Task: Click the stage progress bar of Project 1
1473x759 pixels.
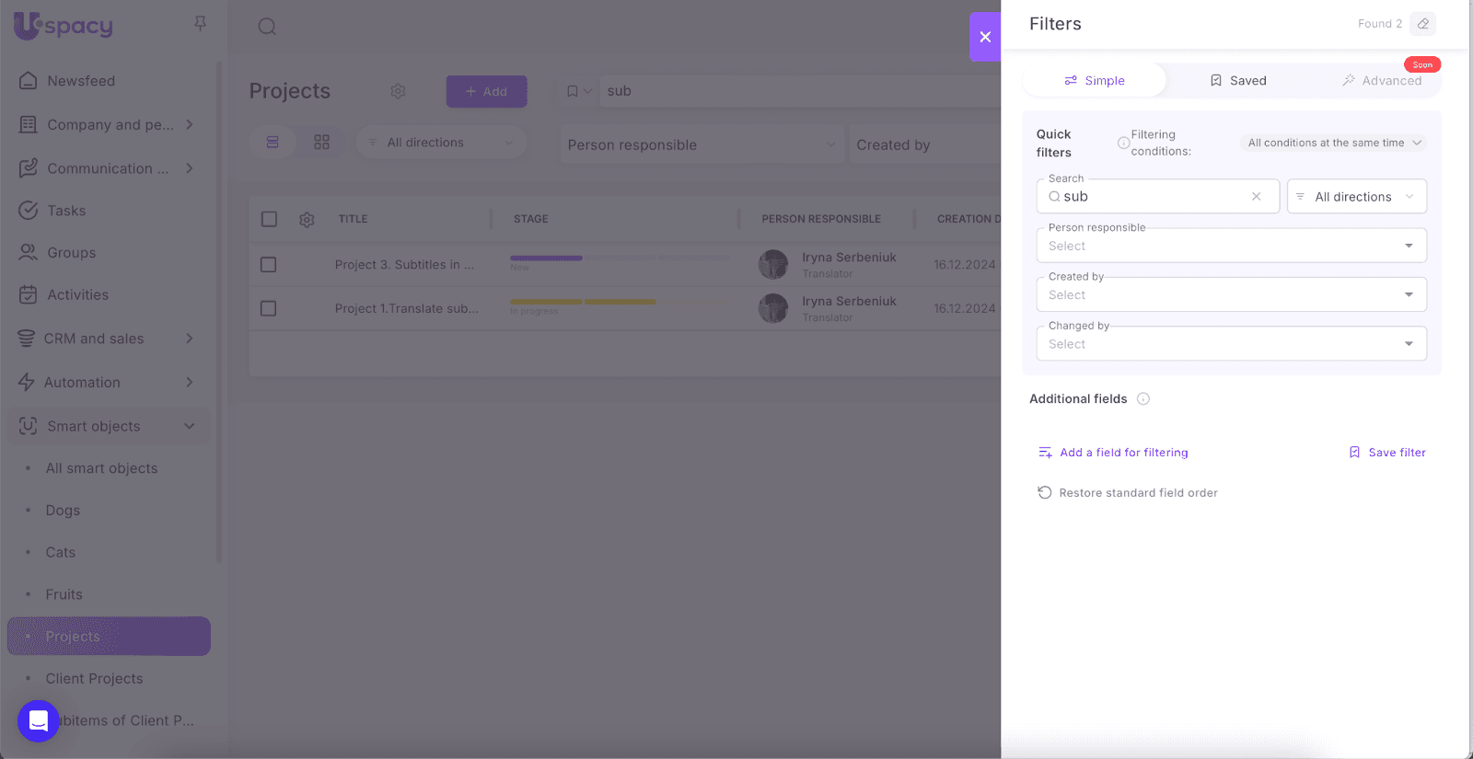Action: 584,302
